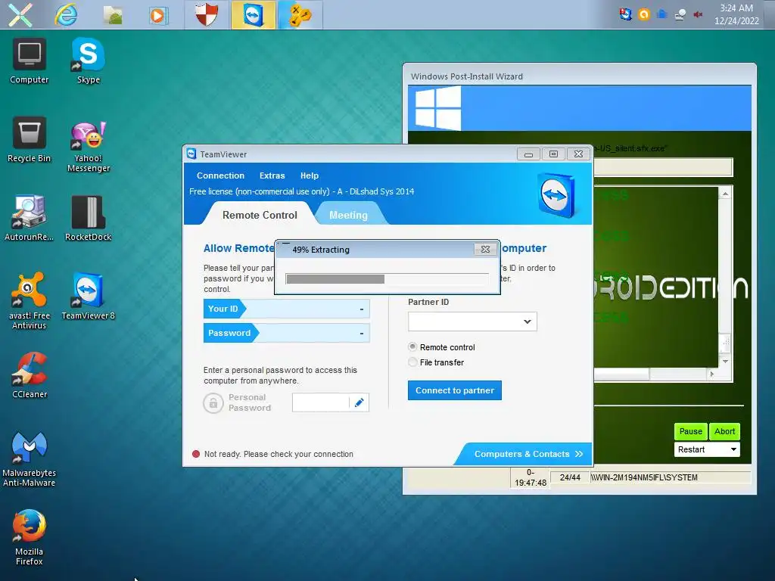Click the padlock icon beside Personal Password

(x=213, y=402)
